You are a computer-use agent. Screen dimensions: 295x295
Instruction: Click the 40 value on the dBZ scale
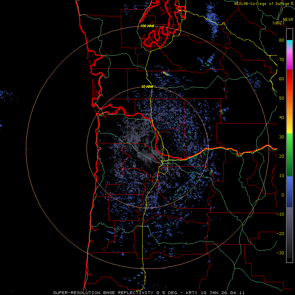pyautogui.click(x=282, y=118)
